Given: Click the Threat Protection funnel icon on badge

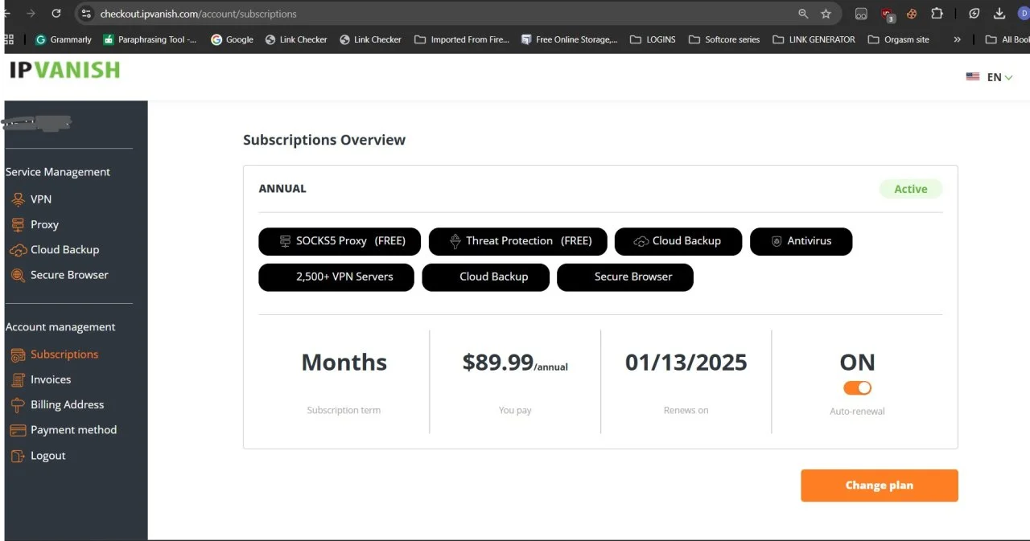Looking at the screenshot, I should (x=455, y=241).
